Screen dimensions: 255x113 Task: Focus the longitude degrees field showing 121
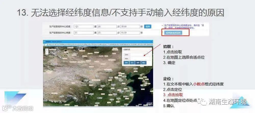click(84, 27)
